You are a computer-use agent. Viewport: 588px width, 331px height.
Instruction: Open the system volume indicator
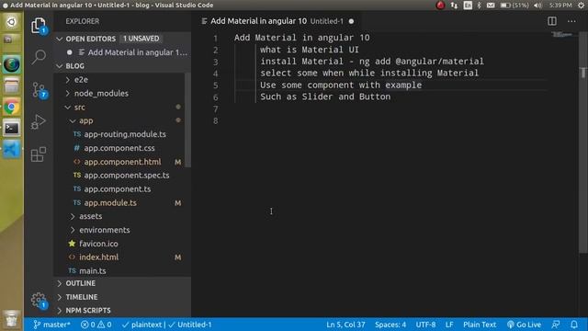[x=537, y=6]
